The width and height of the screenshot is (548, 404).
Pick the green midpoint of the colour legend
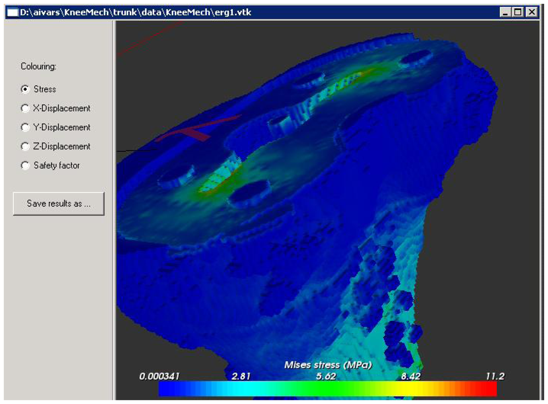coord(328,389)
